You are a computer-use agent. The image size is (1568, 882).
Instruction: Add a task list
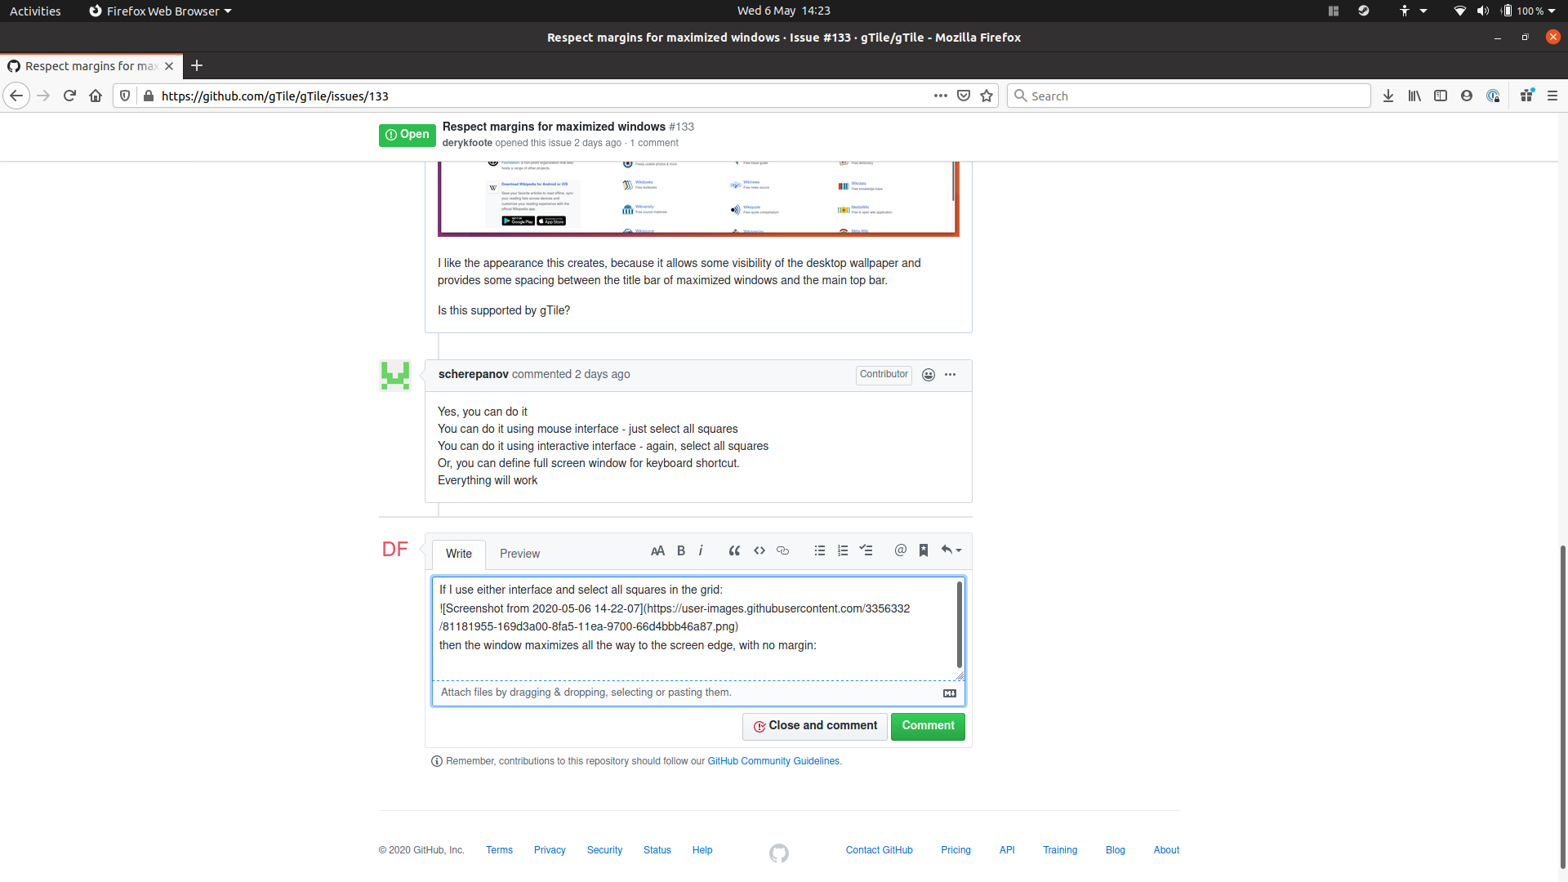(x=866, y=551)
